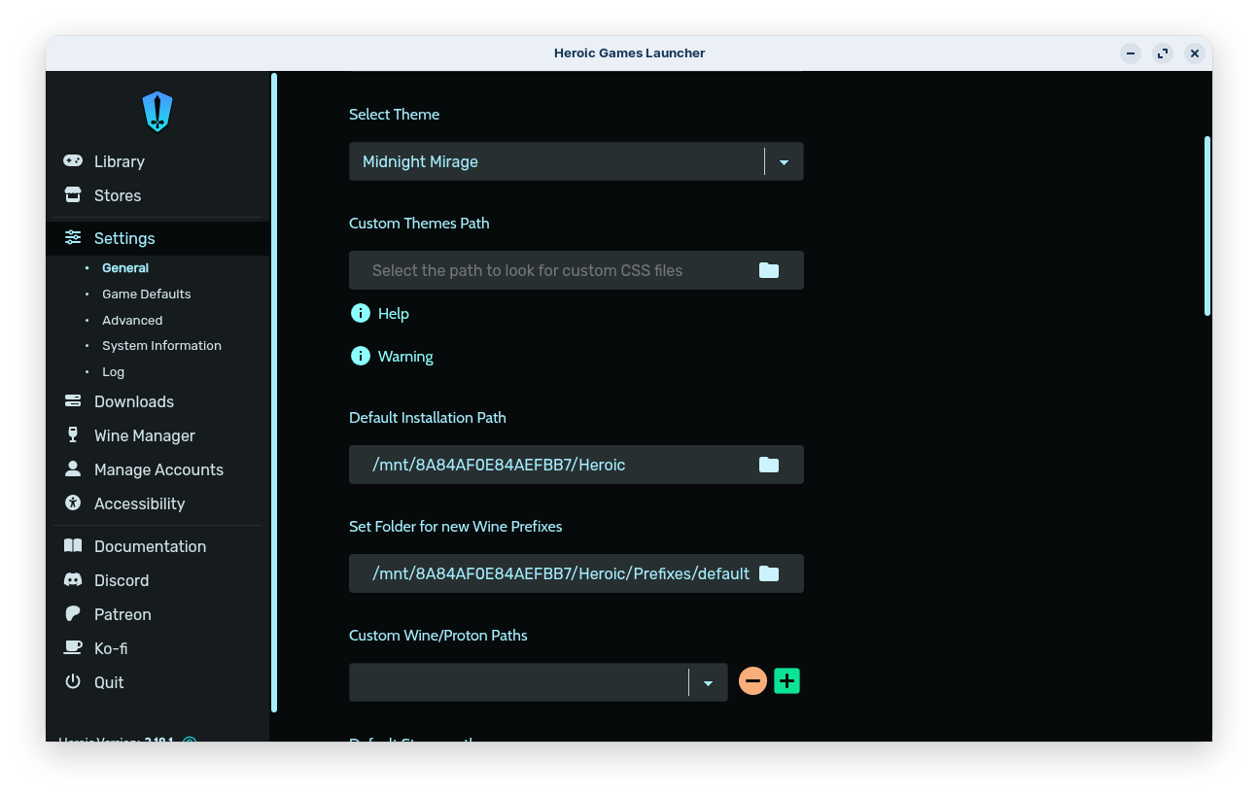The image size is (1258, 797).
Task: Select the General settings section
Action: (x=125, y=268)
